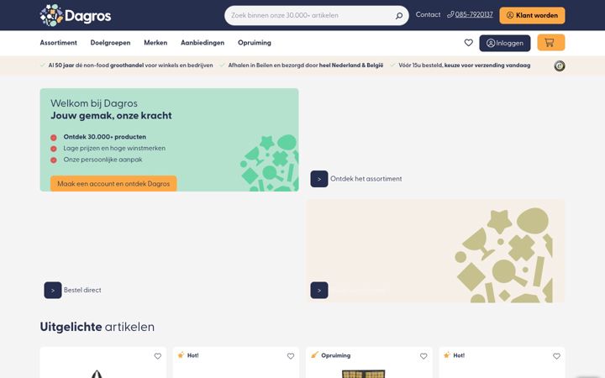The height and width of the screenshot is (378, 605).
Task: Open the wishlist heart in navigation bar
Action: [468, 43]
